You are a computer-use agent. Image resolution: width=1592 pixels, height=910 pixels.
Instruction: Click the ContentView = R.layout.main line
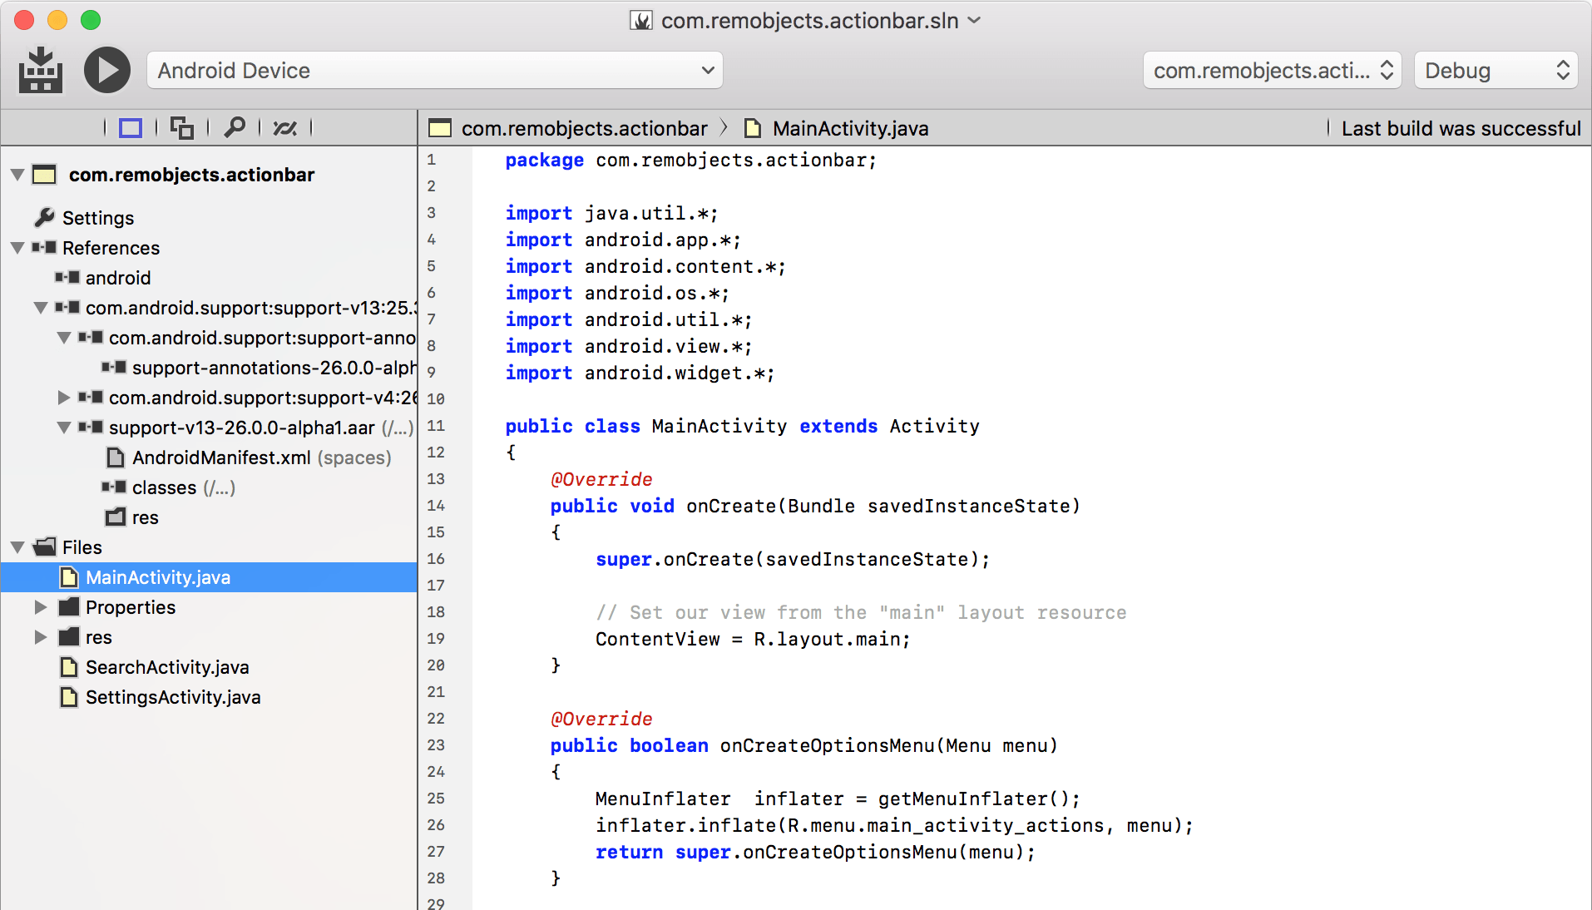[x=753, y=639]
